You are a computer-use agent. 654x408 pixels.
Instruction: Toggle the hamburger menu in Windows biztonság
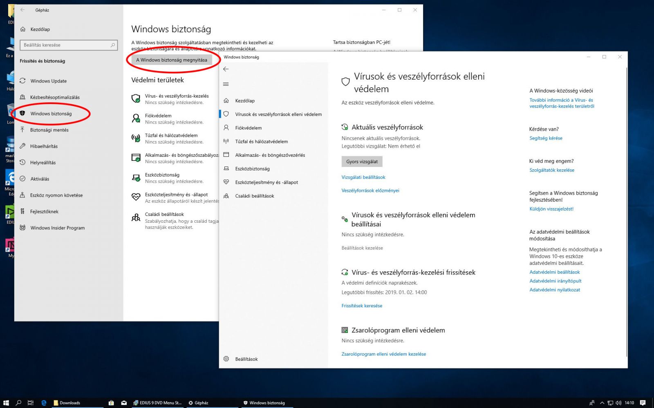click(x=226, y=84)
